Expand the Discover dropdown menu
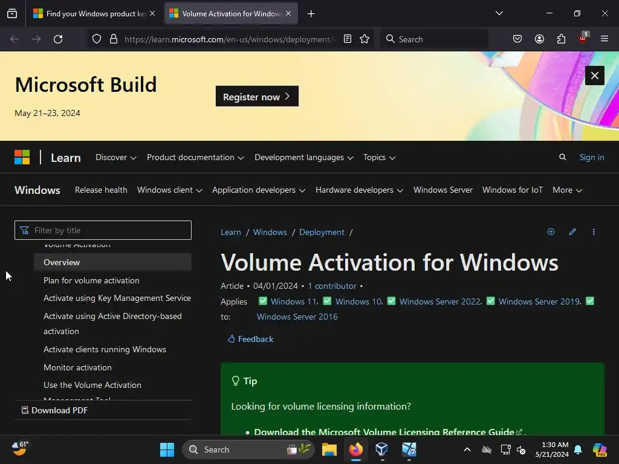The width and height of the screenshot is (619, 464). pos(115,158)
